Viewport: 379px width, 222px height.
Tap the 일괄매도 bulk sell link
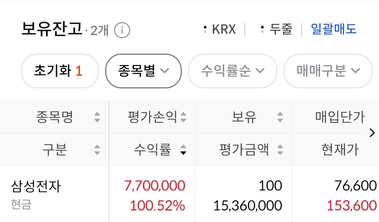tap(333, 29)
